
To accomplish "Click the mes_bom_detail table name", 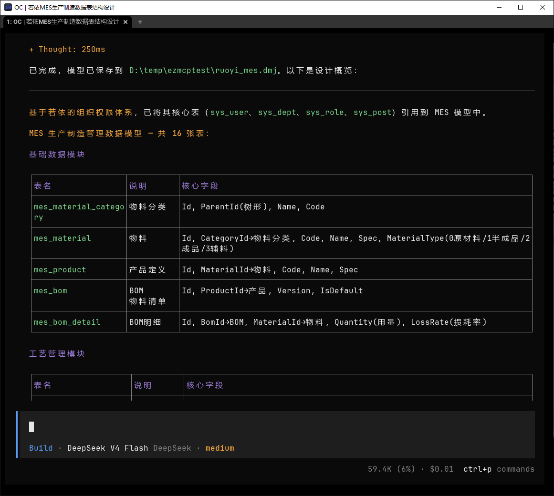I will pos(67,322).
